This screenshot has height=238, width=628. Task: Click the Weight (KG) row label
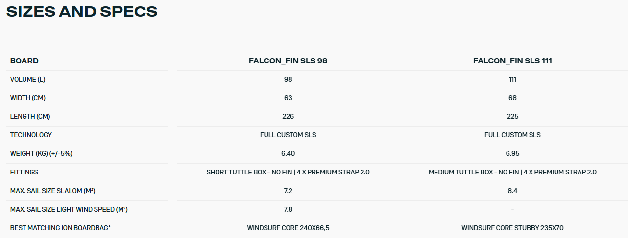[41, 153]
